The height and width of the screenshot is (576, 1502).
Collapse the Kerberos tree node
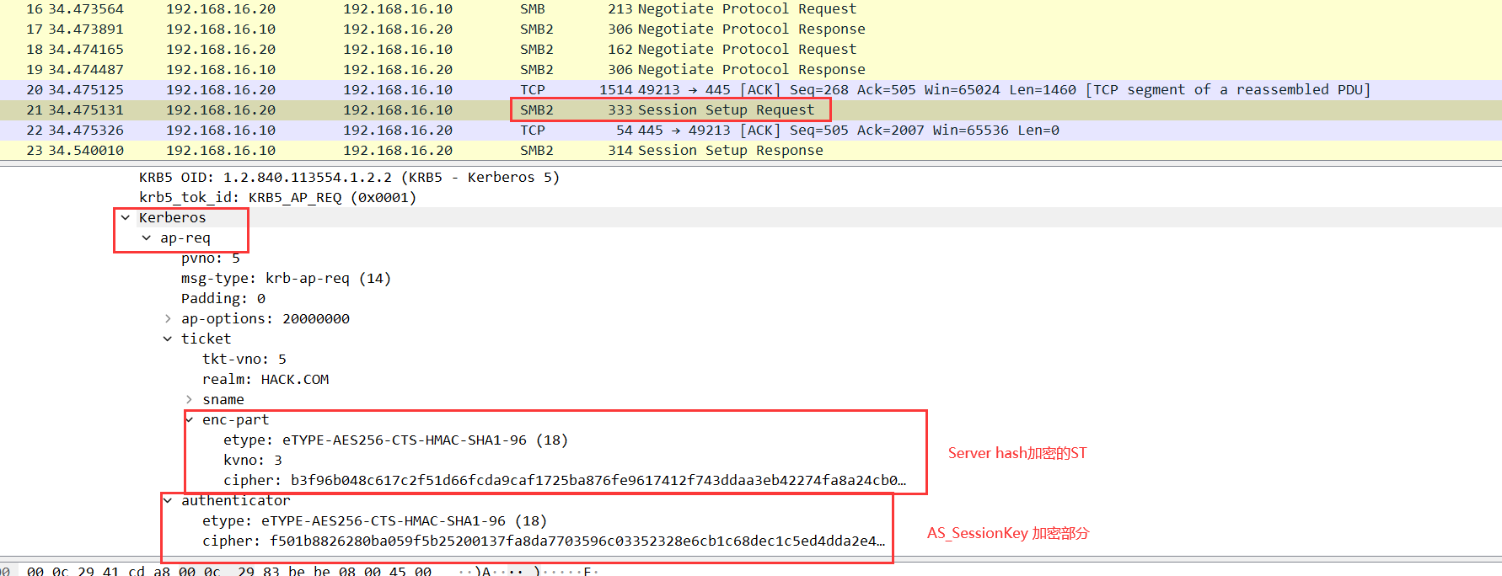coord(126,218)
